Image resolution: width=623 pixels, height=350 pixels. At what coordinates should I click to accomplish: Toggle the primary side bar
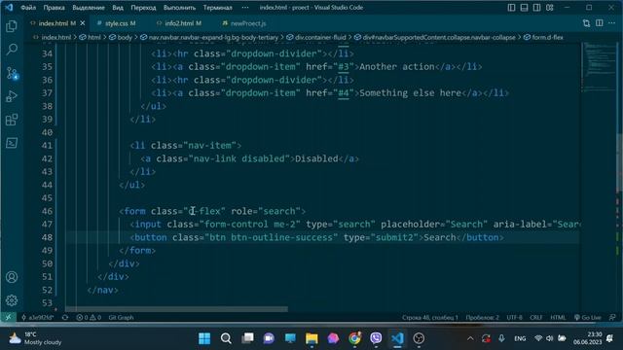511,8
